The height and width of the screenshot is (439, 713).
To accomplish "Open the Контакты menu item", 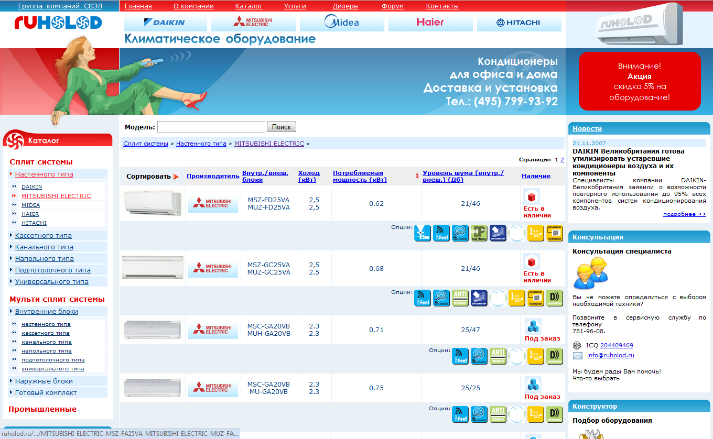I will 442,6.
